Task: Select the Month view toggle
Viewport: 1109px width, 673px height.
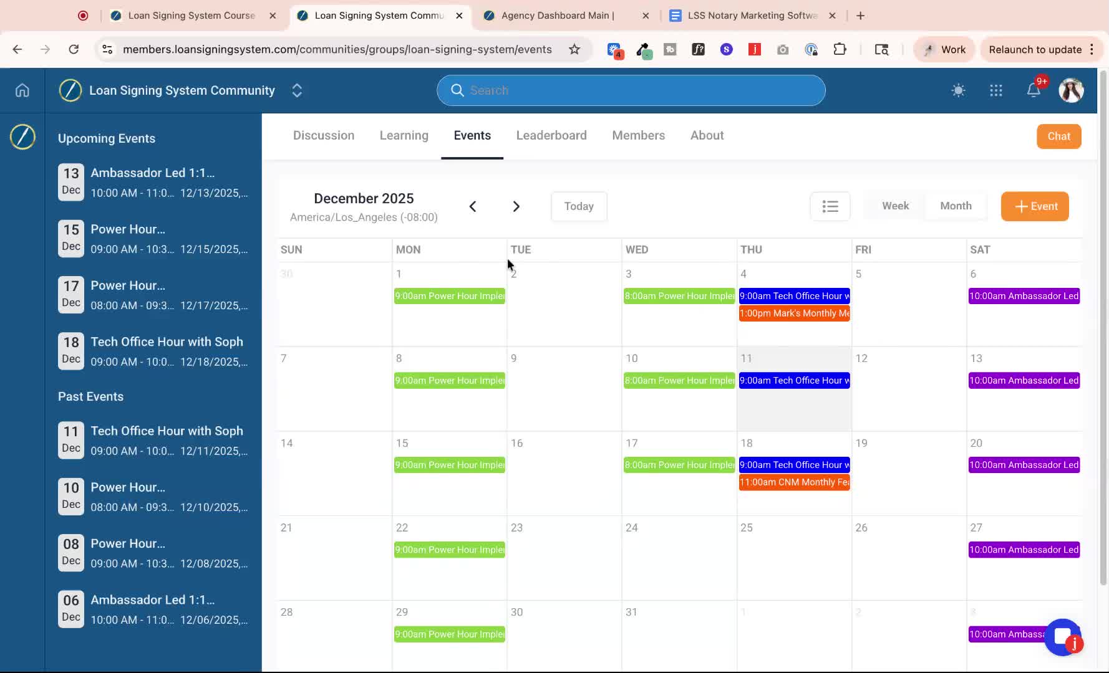Action: (956, 206)
